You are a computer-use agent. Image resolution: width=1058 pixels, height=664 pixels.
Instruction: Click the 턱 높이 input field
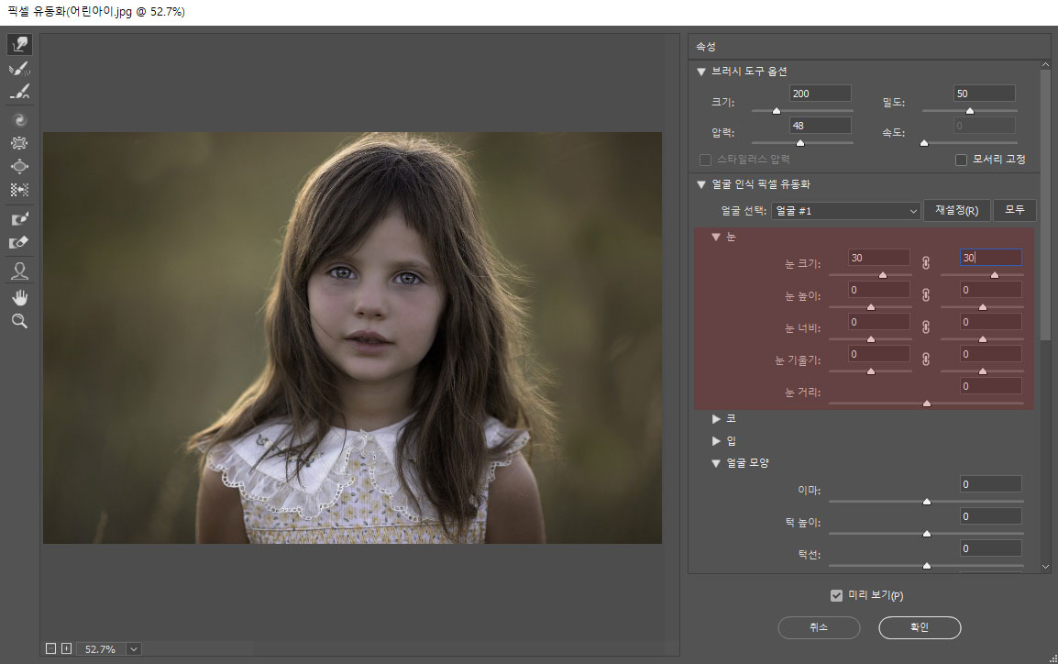(x=990, y=516)
